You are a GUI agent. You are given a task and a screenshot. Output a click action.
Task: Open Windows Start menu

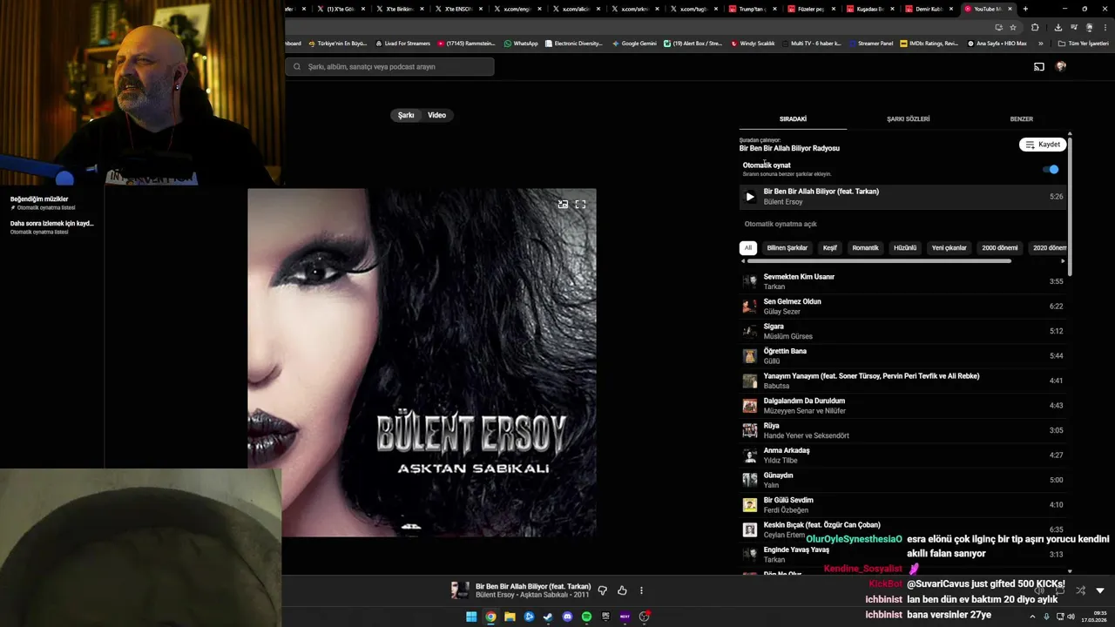point(471,617)
